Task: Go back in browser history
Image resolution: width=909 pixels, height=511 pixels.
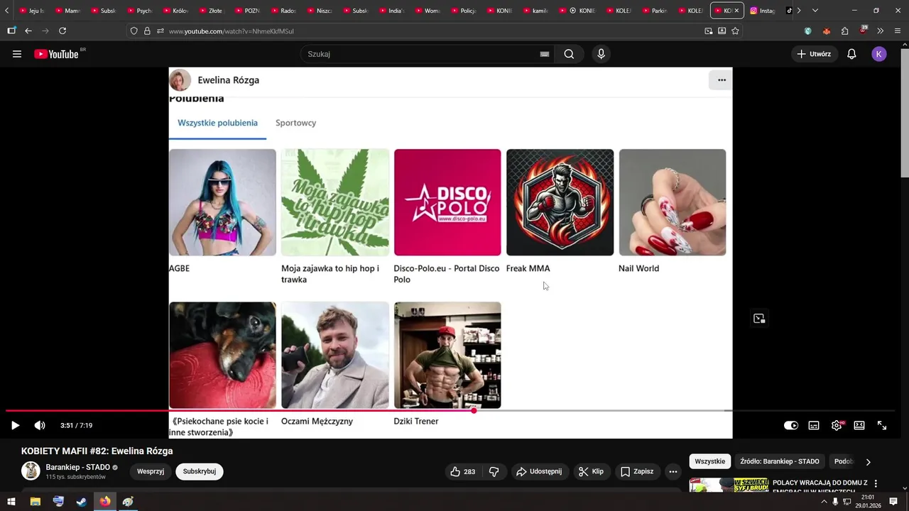Action: (x=28, y=31)
